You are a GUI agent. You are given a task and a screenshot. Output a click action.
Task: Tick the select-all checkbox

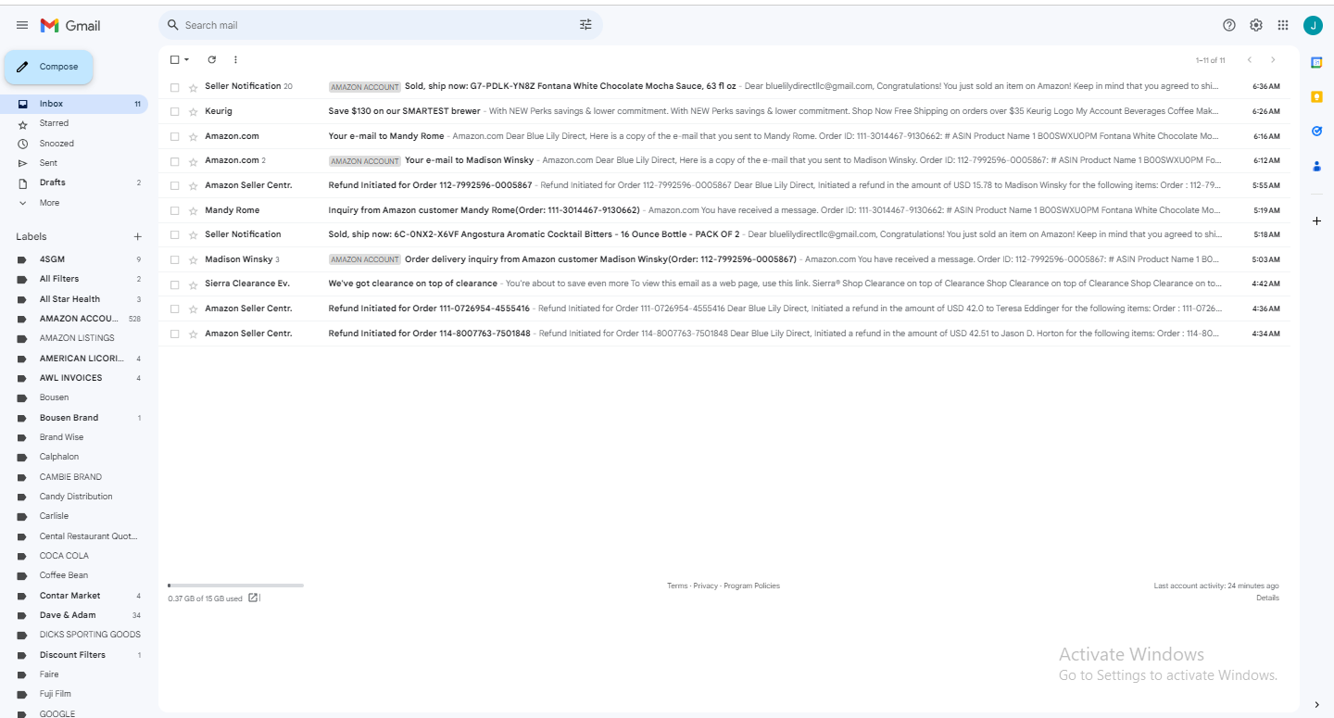[175, 60]
